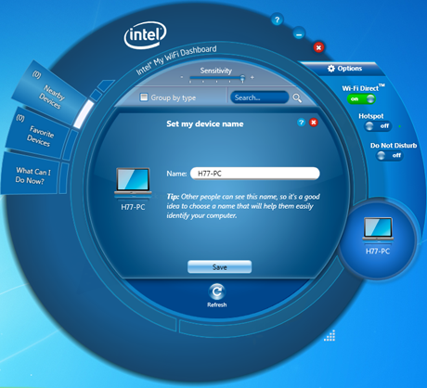The image size is (427, 388).
Task: Open help for Set my device name
Action: (301, 123)
